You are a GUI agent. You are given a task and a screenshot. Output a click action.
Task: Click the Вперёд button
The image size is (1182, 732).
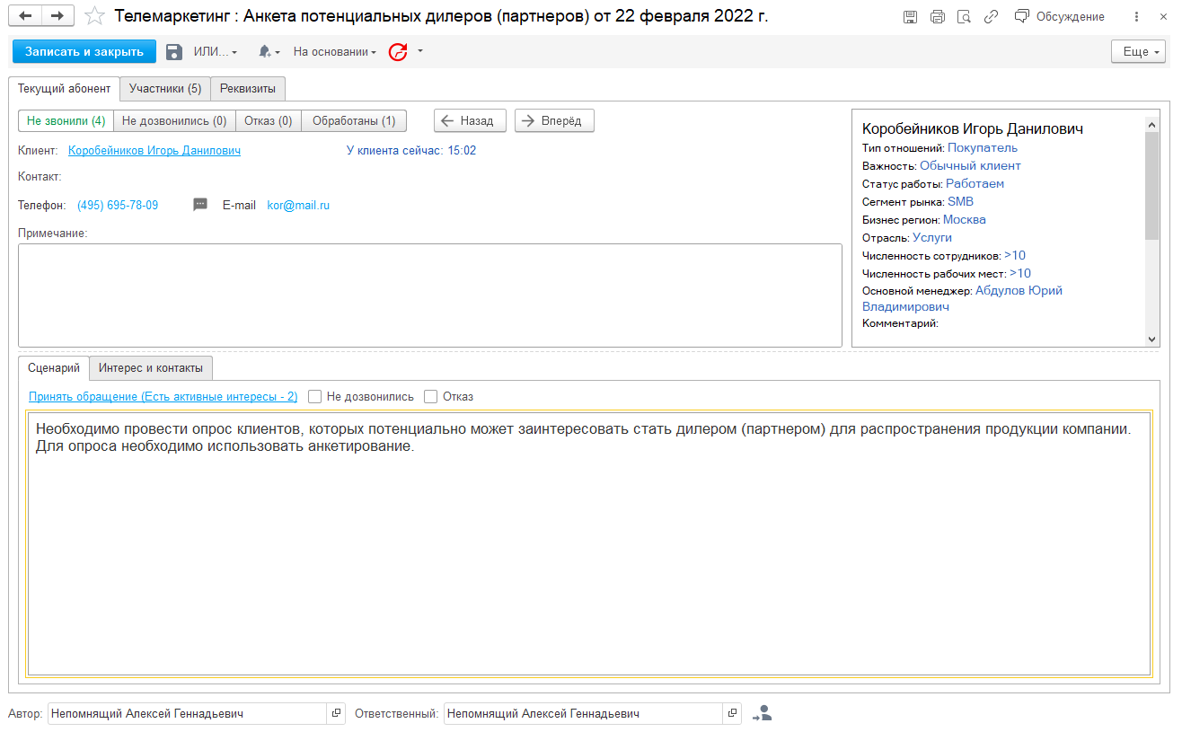click(554, 120)
